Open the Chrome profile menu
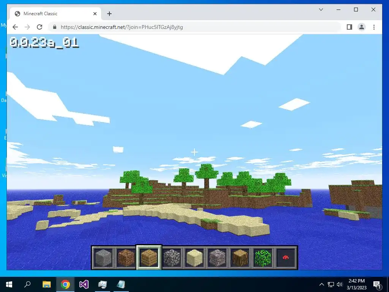Viewport: 389px width, 292px height. [362, 27]
